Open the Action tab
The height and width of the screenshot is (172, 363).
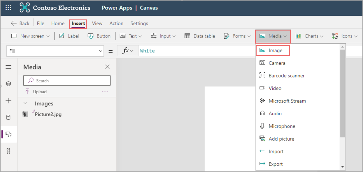click(x=116, y=23)
